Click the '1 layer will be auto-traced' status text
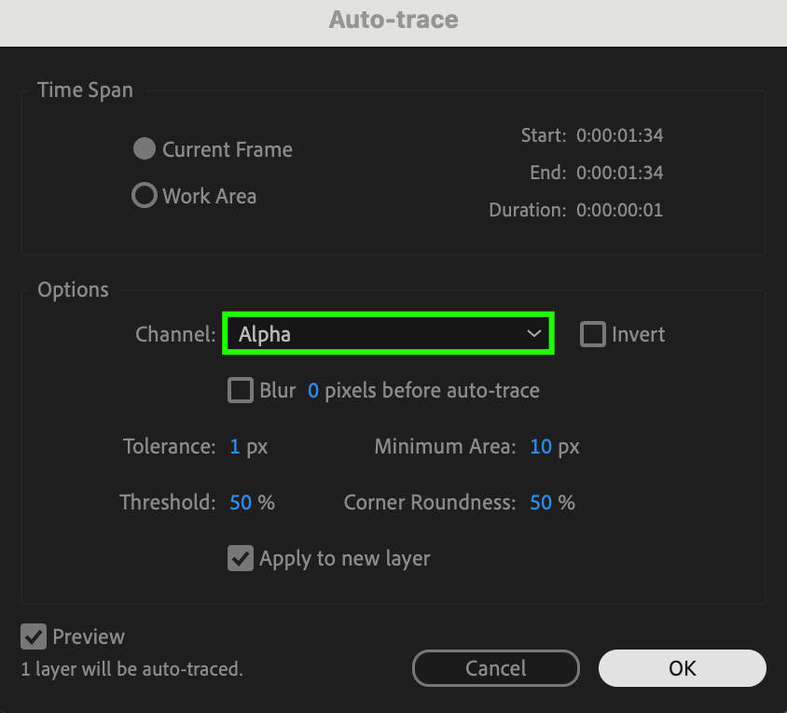 (131, 669)
